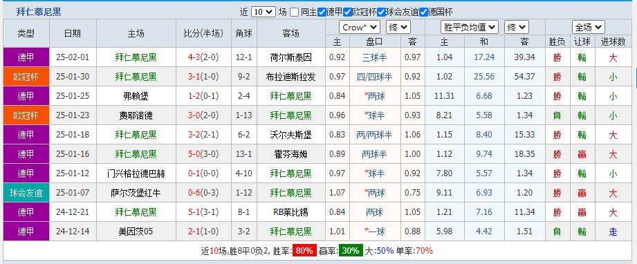Uncheck the 球会友谊 filter checkbox

click(382, 12)
